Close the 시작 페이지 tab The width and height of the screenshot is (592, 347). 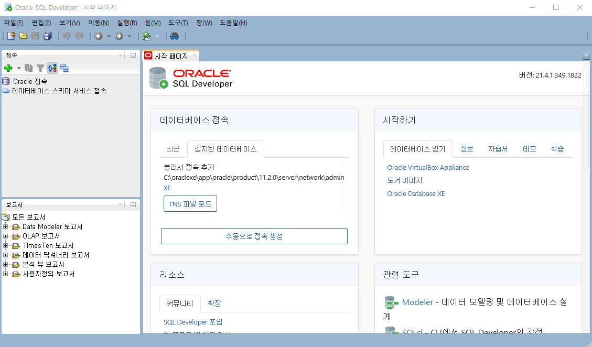click(195, 56)
